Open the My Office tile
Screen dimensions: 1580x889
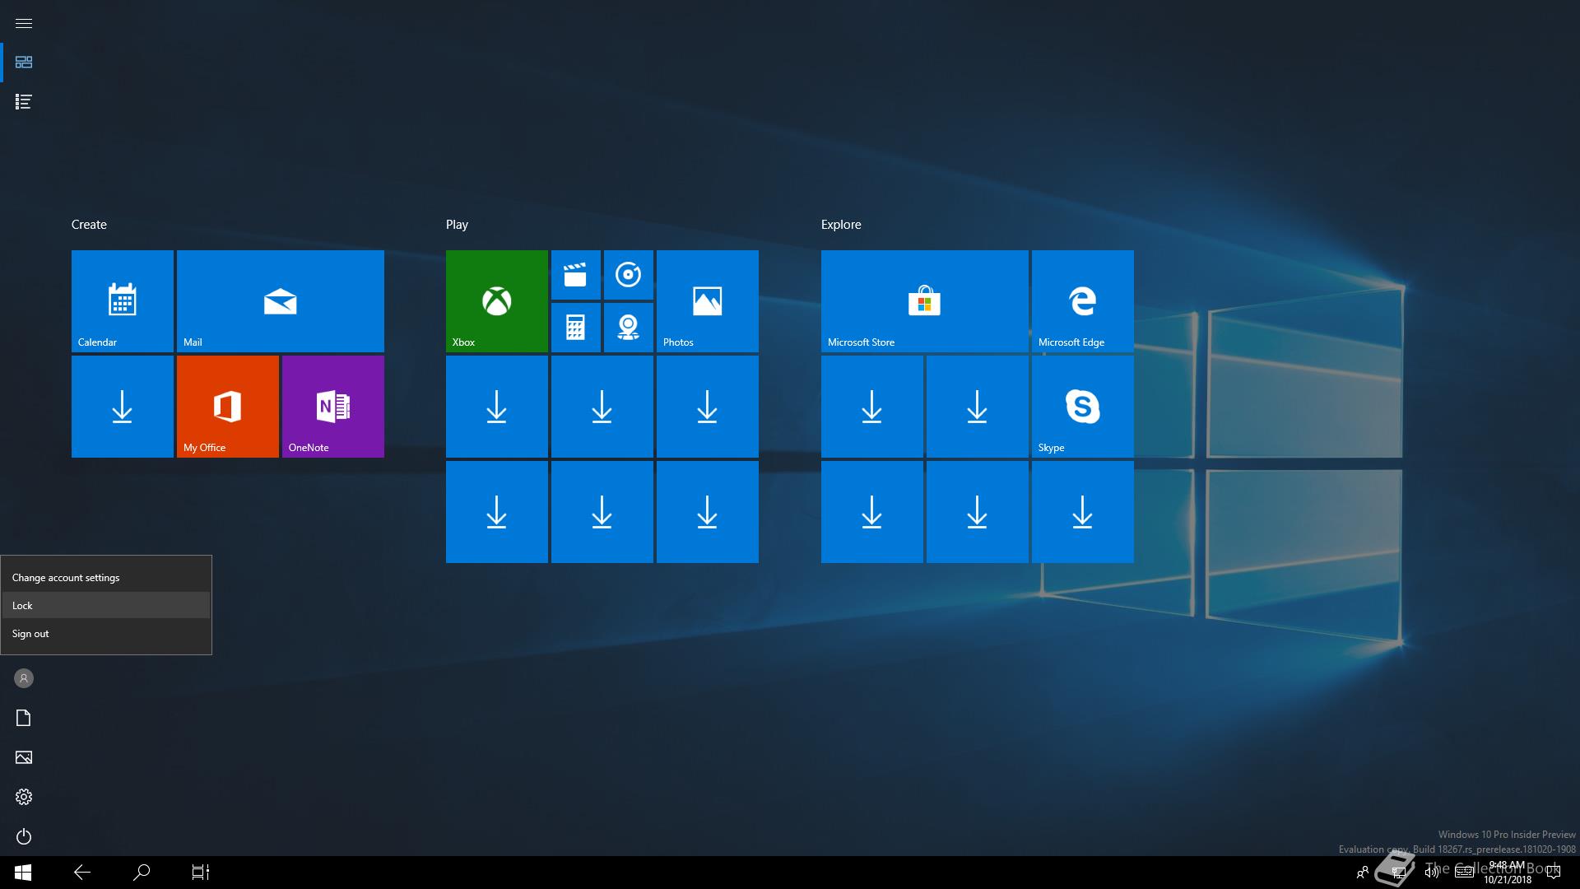pos(228,407)
